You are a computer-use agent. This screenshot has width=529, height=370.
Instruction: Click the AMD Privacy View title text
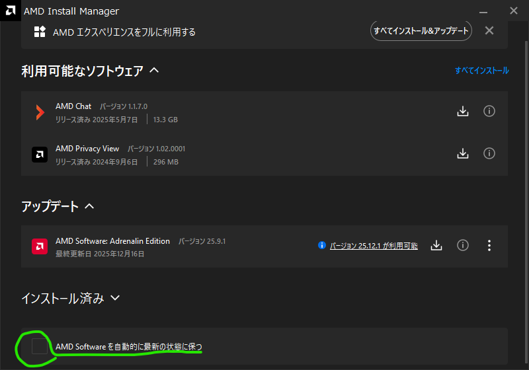(x=87, y=149)
